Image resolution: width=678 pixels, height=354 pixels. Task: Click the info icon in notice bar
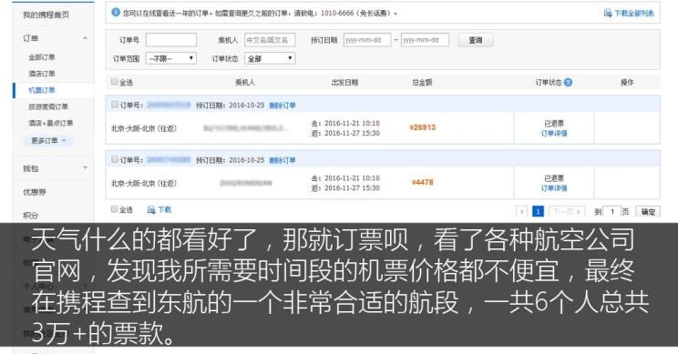pos(116,12)
